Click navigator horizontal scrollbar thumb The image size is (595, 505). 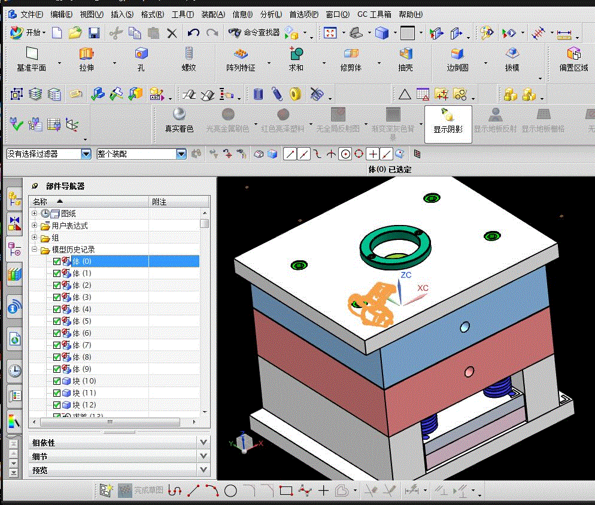(110, 422)
